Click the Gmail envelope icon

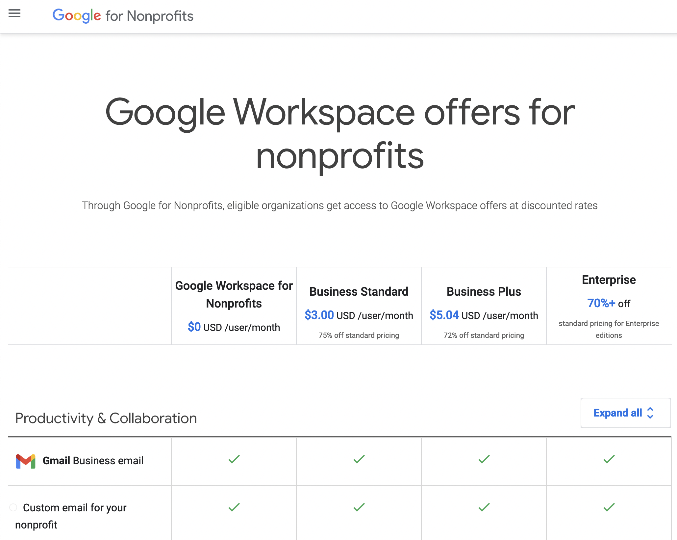point(26,461)
